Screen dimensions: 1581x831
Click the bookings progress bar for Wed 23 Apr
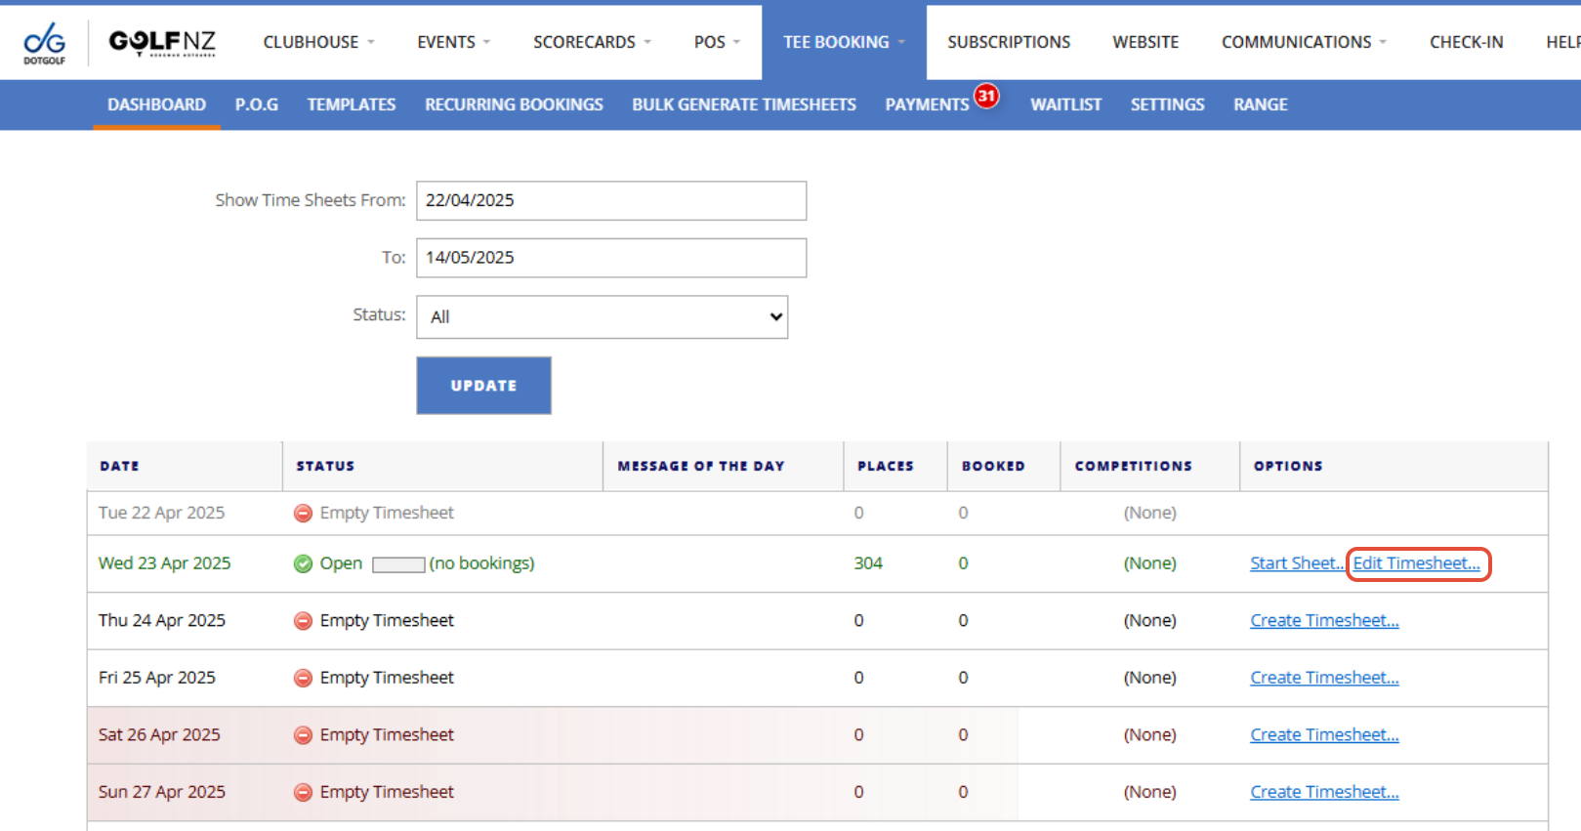398,564
